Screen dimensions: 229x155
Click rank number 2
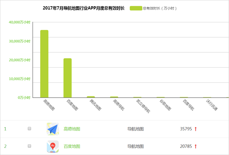coord(5,146)
